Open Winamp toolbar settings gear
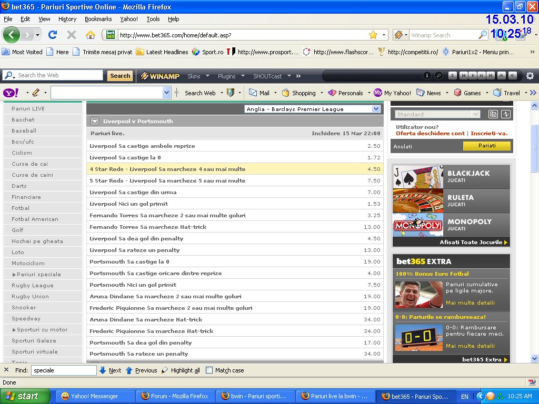Screen dimensions: 539x404 coord(530,76)
